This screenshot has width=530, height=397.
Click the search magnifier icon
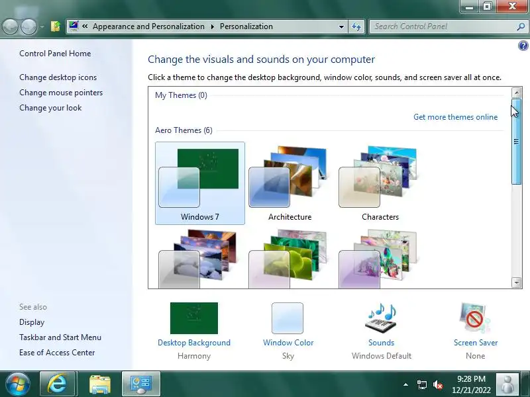click(521, 26)
